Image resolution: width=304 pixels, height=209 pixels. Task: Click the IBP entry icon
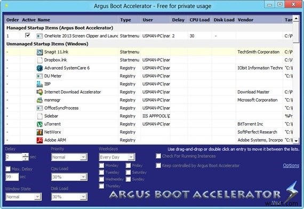pyautogui.click(x=39, y=84)
